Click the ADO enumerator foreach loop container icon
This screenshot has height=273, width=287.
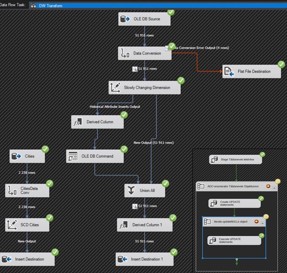(x=201, y=186)
